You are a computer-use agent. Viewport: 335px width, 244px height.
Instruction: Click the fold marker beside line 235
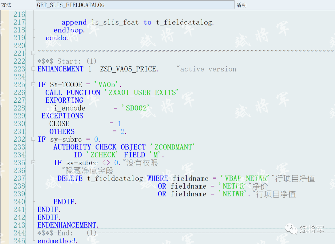[33, 162]
